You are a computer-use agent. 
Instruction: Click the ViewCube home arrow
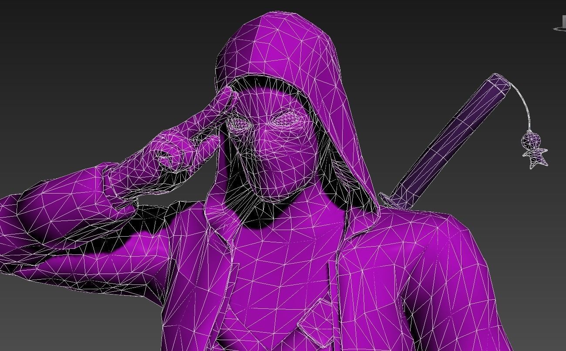(556, 29)
